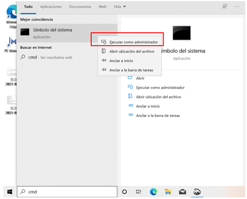This screenshot has width=247, height=199.
Task: Click Abrir in the right panel
Action: 140,78
